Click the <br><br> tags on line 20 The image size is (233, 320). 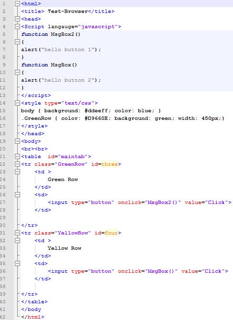(x=34, y=149)
